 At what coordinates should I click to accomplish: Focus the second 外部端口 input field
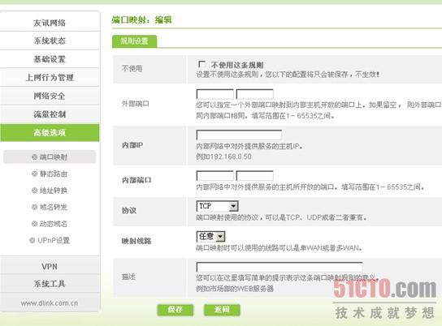click(255, 94)
